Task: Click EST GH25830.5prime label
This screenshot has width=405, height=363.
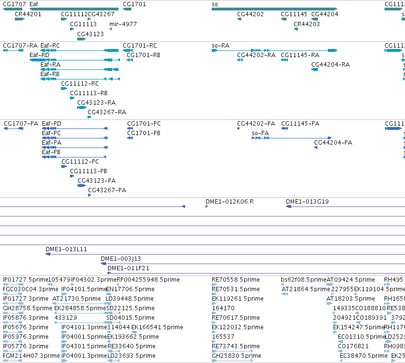Action: 237,356
